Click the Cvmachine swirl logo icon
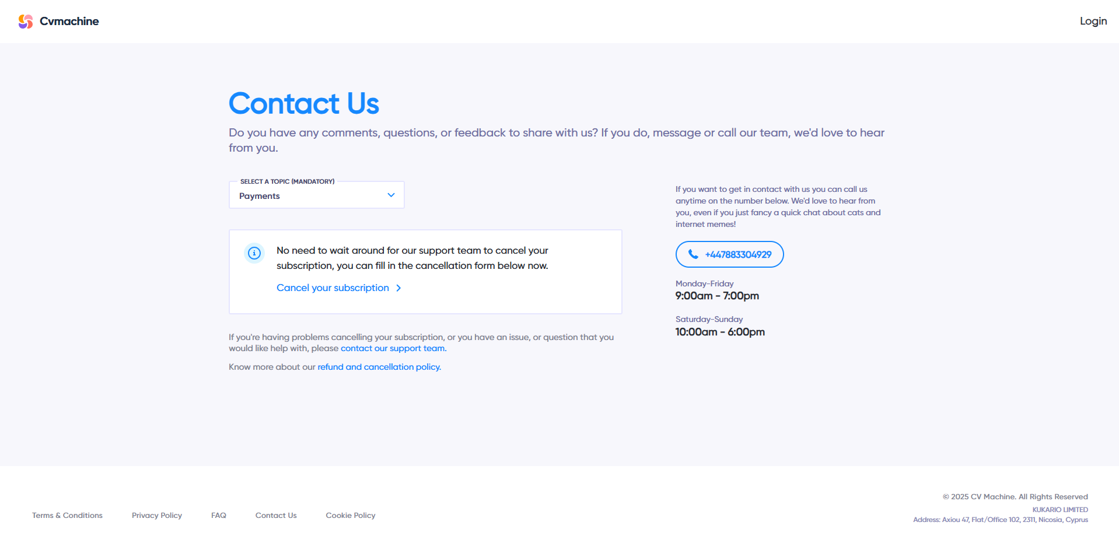 [x=25, y=22]
